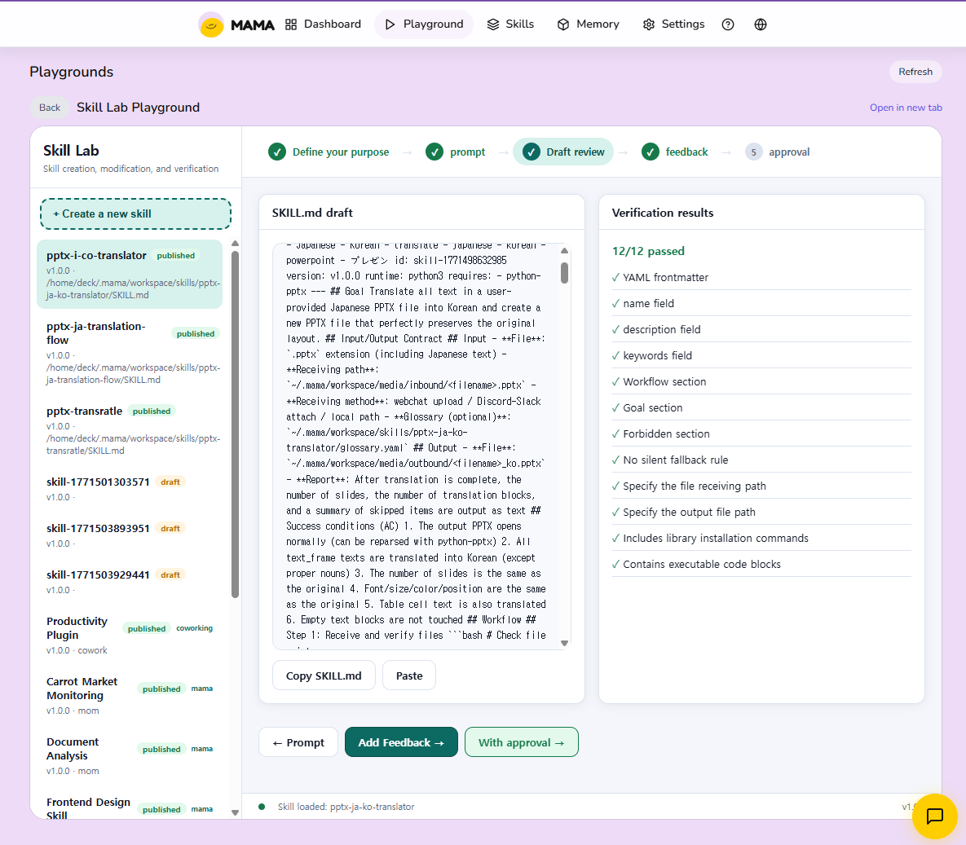This screenshot has height=845, width=966.
Task: Open the chat bubble floating button
Action: point(934,816)
